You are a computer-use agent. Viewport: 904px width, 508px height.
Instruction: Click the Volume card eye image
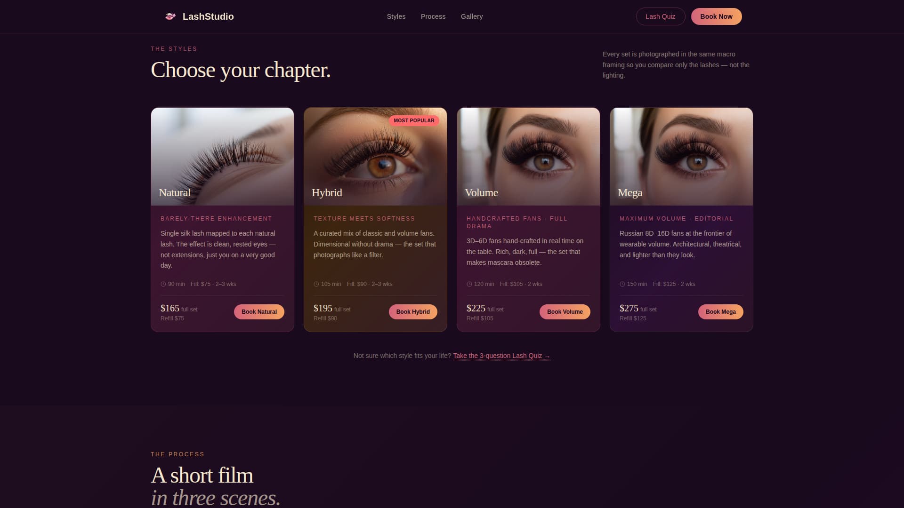(x=528, y=151)
